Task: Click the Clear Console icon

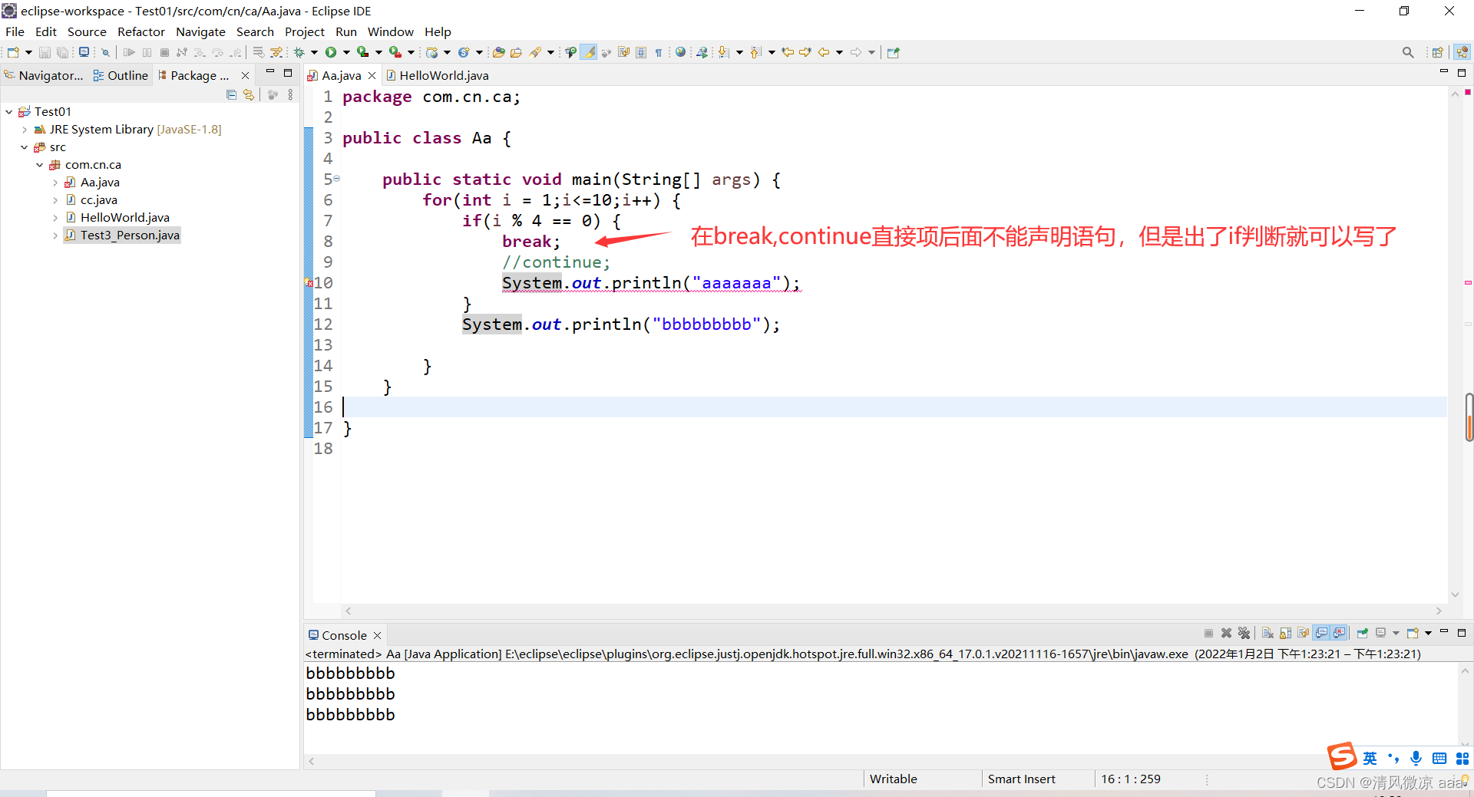Action: pos(1267,633)
